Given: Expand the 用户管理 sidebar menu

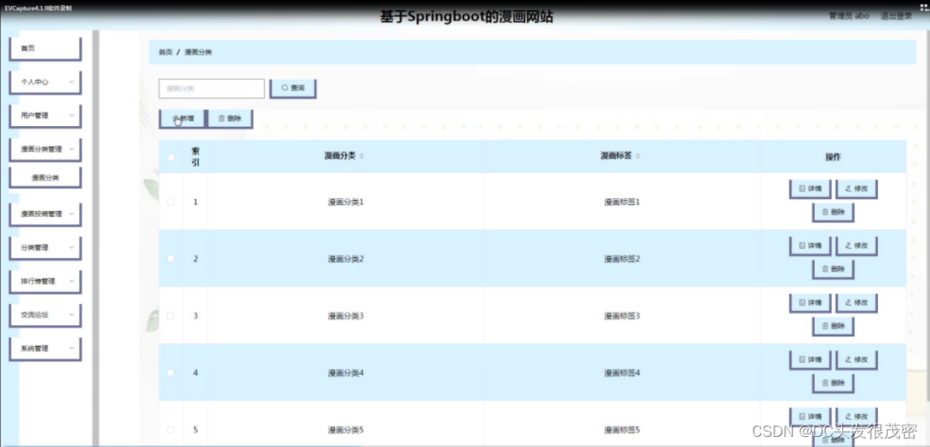Looking at the screenshot, I should 45,116.
